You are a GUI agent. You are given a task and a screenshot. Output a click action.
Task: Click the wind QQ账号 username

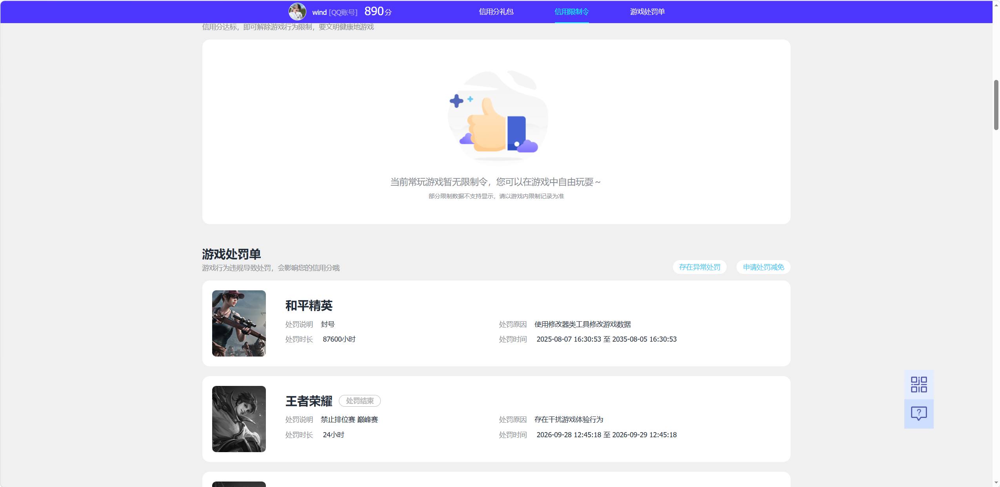[335, 12]
